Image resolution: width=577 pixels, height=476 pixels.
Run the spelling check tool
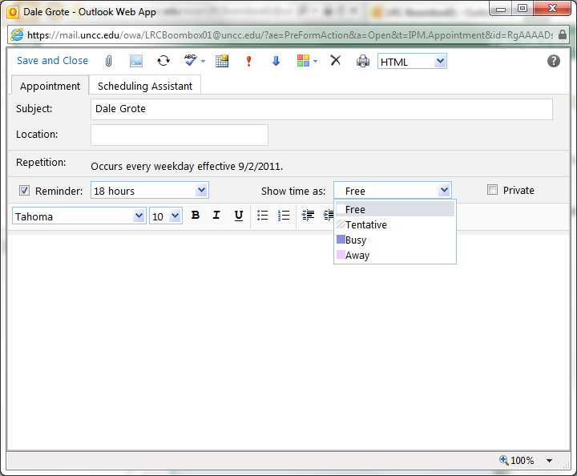(191, 61)
